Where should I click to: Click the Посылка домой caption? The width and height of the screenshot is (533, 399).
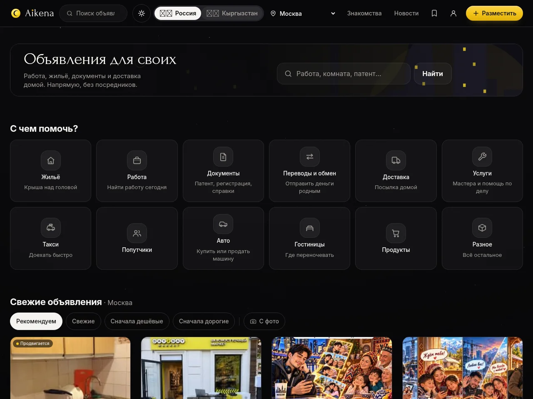click(396, 187)
